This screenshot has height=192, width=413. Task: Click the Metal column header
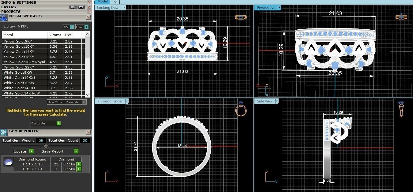pyautogui.click(x=25, y=35)
